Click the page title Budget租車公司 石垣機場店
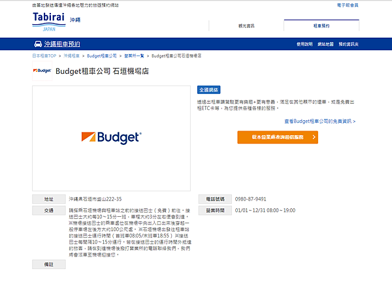The image size is (392, 286). tap(103, 71)
